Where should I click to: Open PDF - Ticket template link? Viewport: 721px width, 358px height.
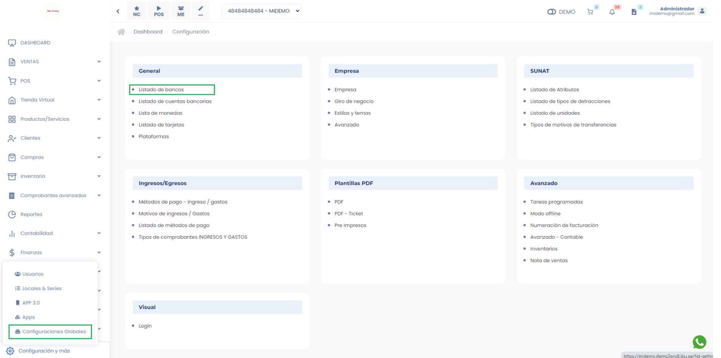[349, 214]
